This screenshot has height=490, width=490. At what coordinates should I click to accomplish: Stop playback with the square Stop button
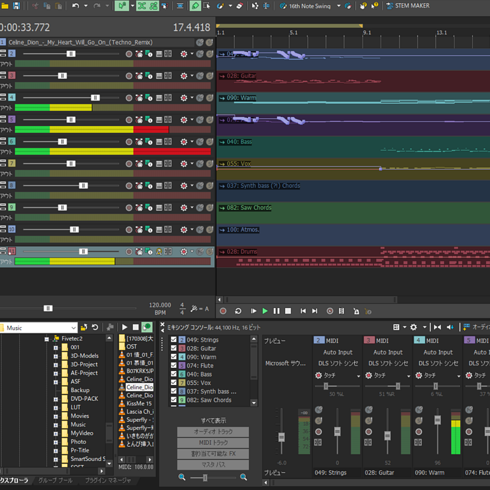288,311
